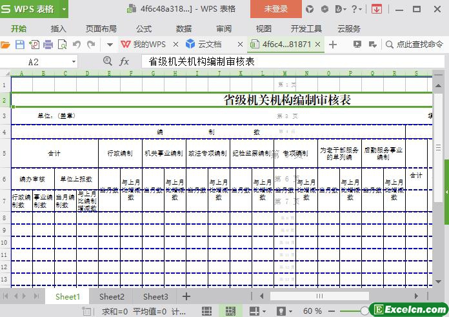Click the Undo arrow icon
The image size is (449, 317).
pos(77,45)
